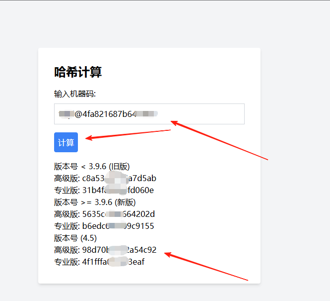Image resolution: width=330 pixels, height=301 pixels.
Task: Click the 版本号 >= 3.9.6 (新版) line
Action: pyautogui.click(x=95, y=202)
